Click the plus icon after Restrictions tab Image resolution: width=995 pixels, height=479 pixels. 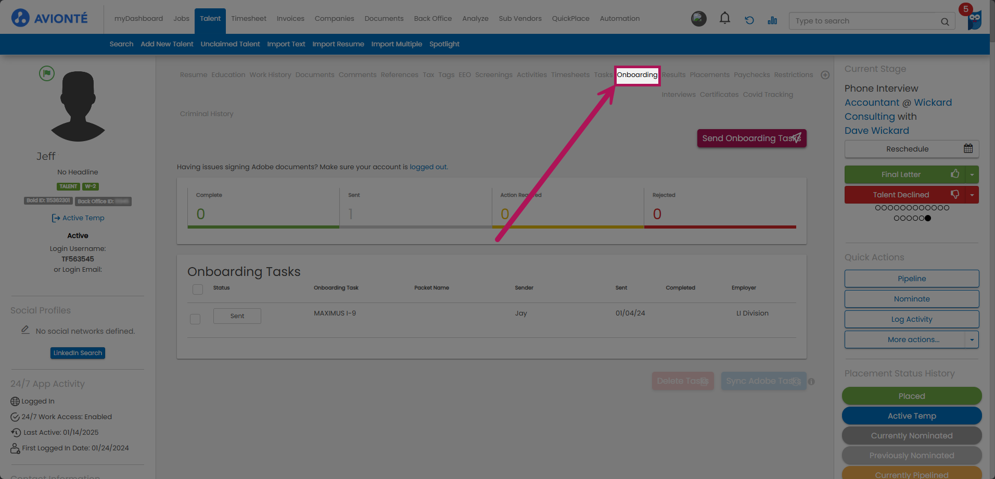(825, 75)
